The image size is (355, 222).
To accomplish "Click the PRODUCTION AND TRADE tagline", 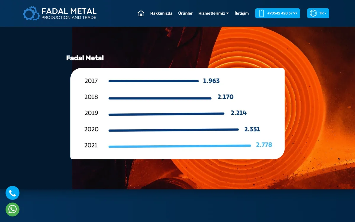I will click(69, 17).
